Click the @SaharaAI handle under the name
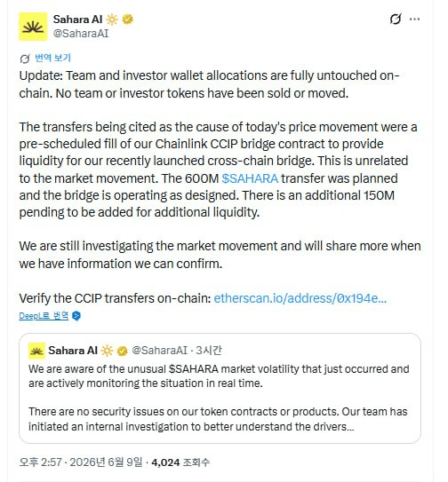Image resolution: width=448 pixels, height=482 pixels. 81,33
